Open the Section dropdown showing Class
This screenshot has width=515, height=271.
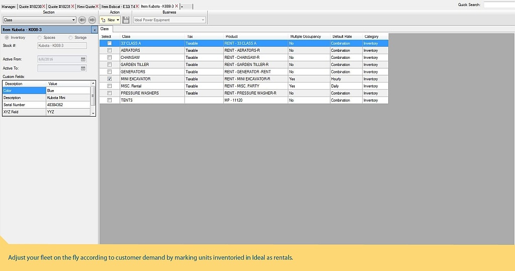73,20
